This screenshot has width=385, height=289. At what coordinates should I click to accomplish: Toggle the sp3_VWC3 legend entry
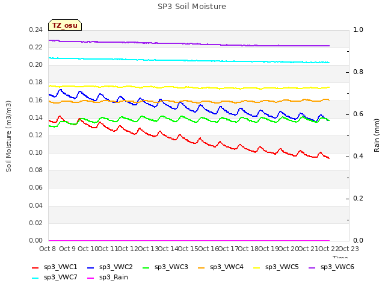tap(165, 267)
